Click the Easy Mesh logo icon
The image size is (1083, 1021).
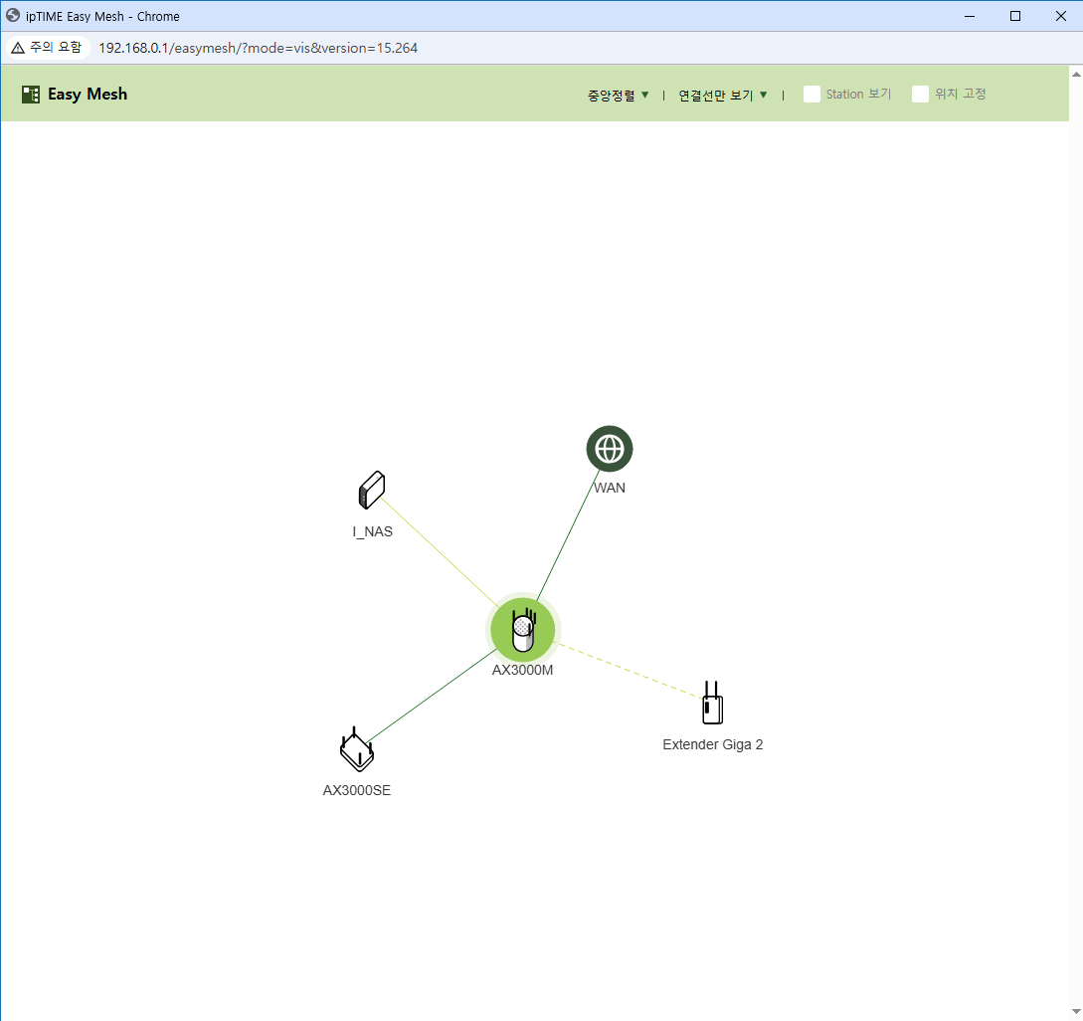[31, 95]
